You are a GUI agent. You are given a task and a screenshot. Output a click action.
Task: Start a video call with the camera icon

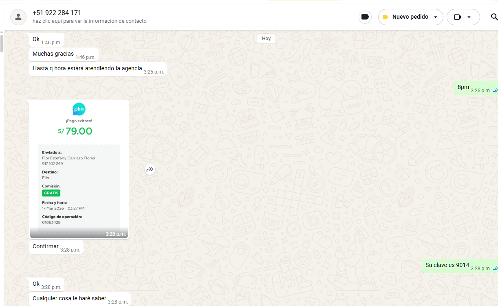(458, 17)
